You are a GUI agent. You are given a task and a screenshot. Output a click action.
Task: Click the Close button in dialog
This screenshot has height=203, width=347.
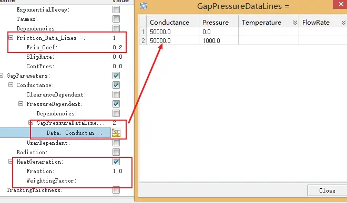pos(328,190)
